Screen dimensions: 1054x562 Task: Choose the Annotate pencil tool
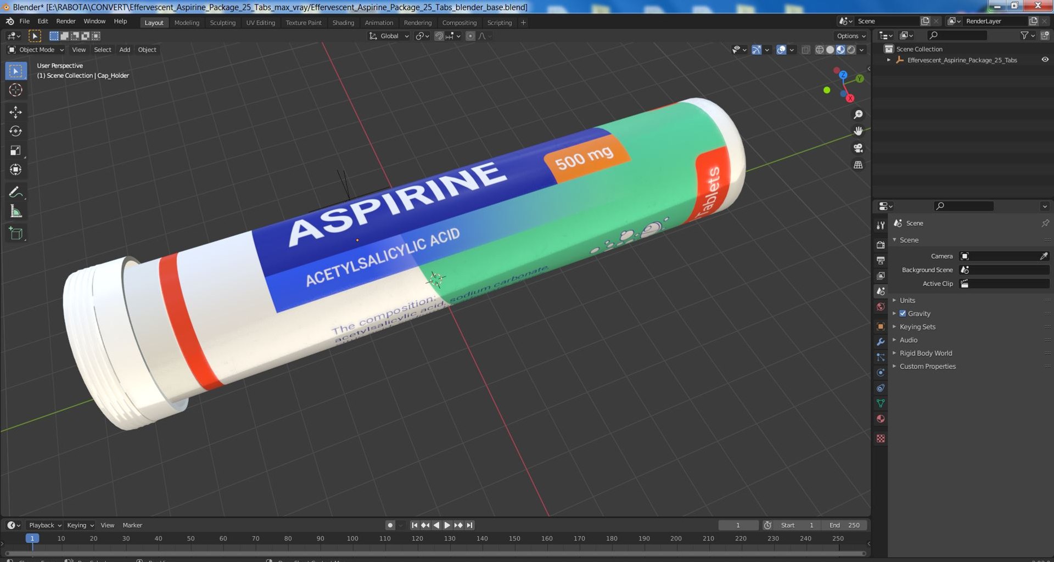(15, 192)
